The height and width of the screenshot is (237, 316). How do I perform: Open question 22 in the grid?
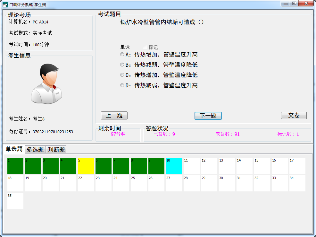[x=86, y=183]
